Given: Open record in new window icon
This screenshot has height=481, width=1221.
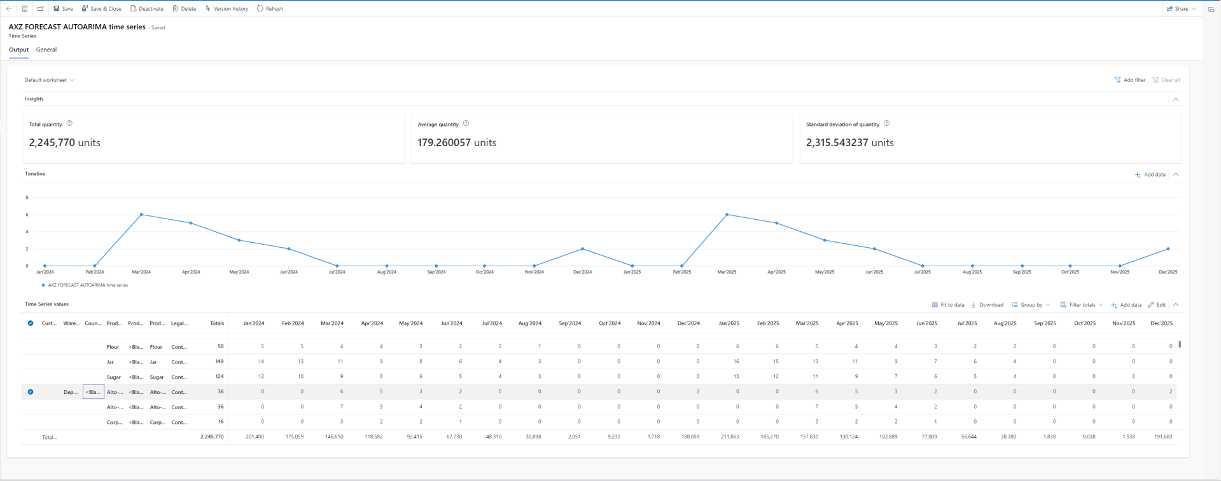Looking at the screenshot, I should (40, 9).
